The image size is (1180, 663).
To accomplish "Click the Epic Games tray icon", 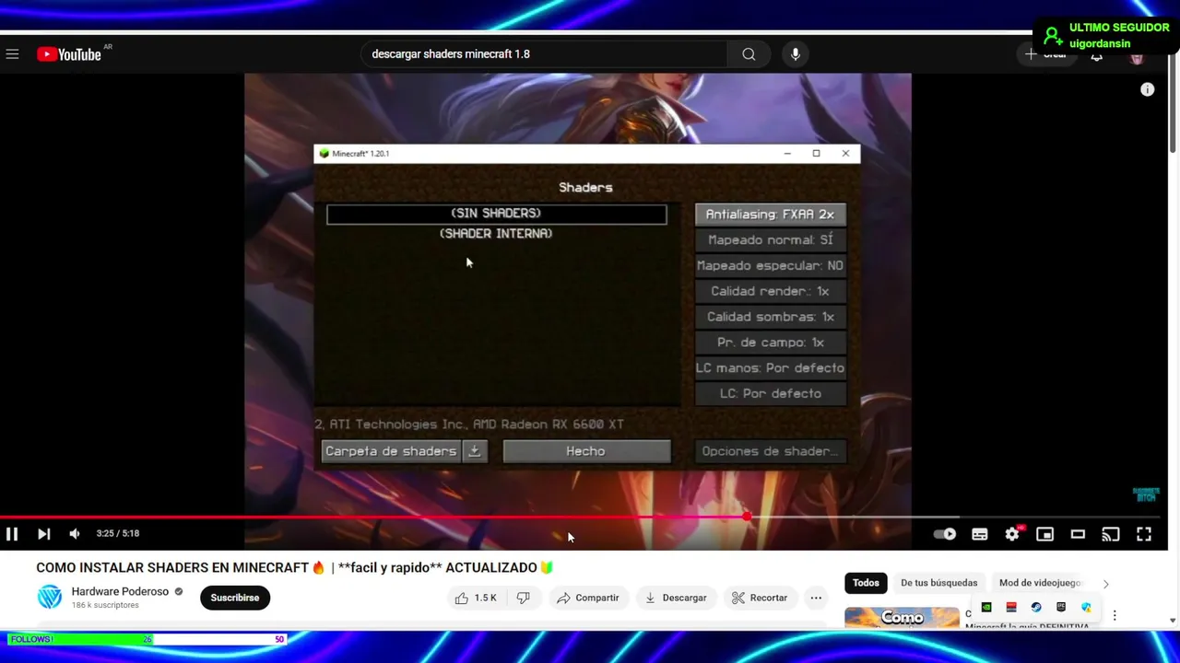I will coord(1061,608).
